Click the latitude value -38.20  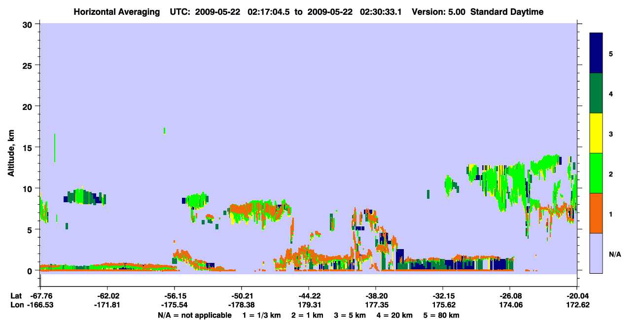(376, 296)
